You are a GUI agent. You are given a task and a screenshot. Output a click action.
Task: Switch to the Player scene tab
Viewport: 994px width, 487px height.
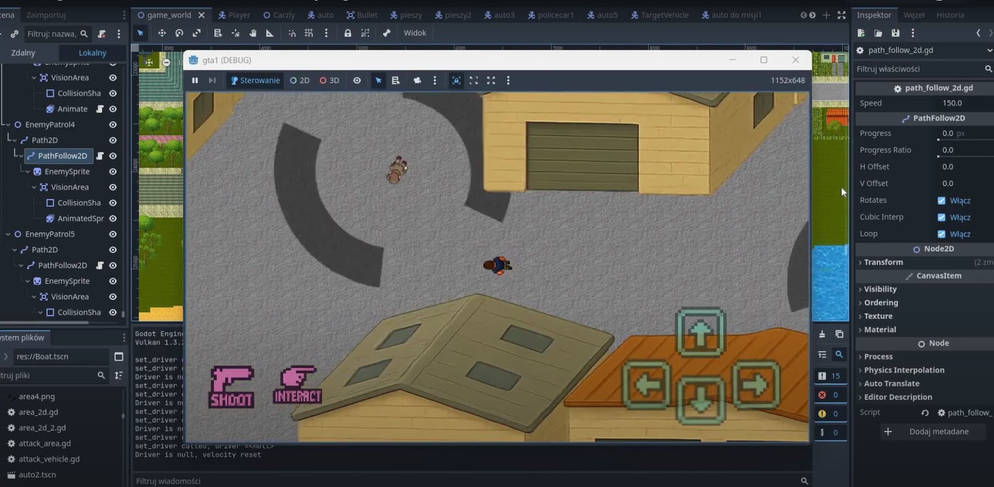(234, 15)
